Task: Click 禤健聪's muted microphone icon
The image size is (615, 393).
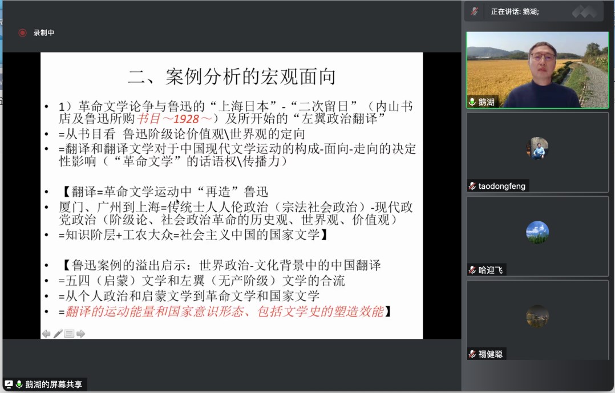Action: point(472,354)
